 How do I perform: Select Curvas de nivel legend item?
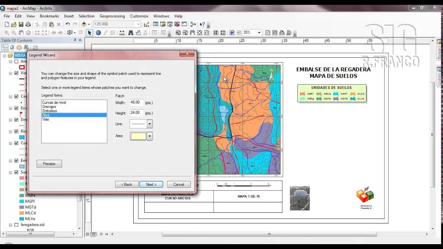click(x=54, y=102)
